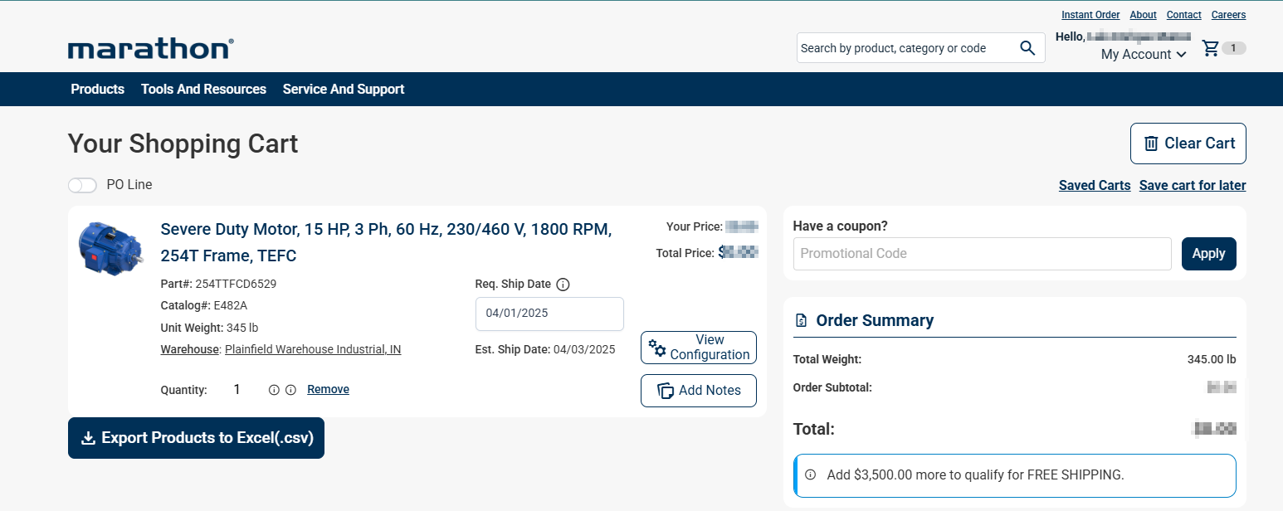Screen dimensions: 1283x511
Task: Click Save cart for later link
Action: 1192,186
